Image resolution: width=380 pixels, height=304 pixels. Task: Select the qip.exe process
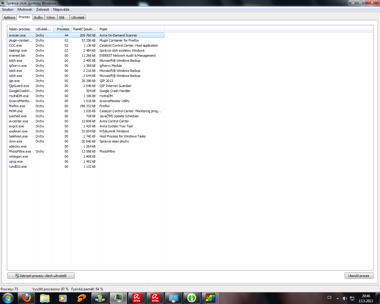click(x=86, y=81)
